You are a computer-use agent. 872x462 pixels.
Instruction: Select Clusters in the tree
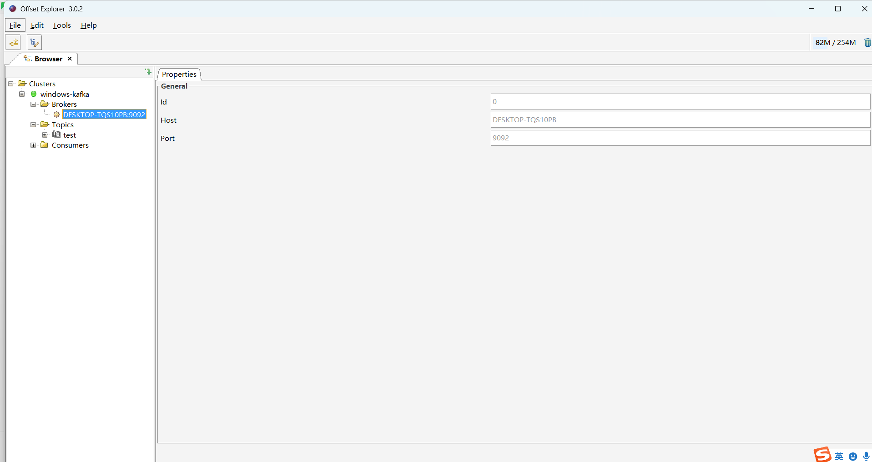(42, 84)
